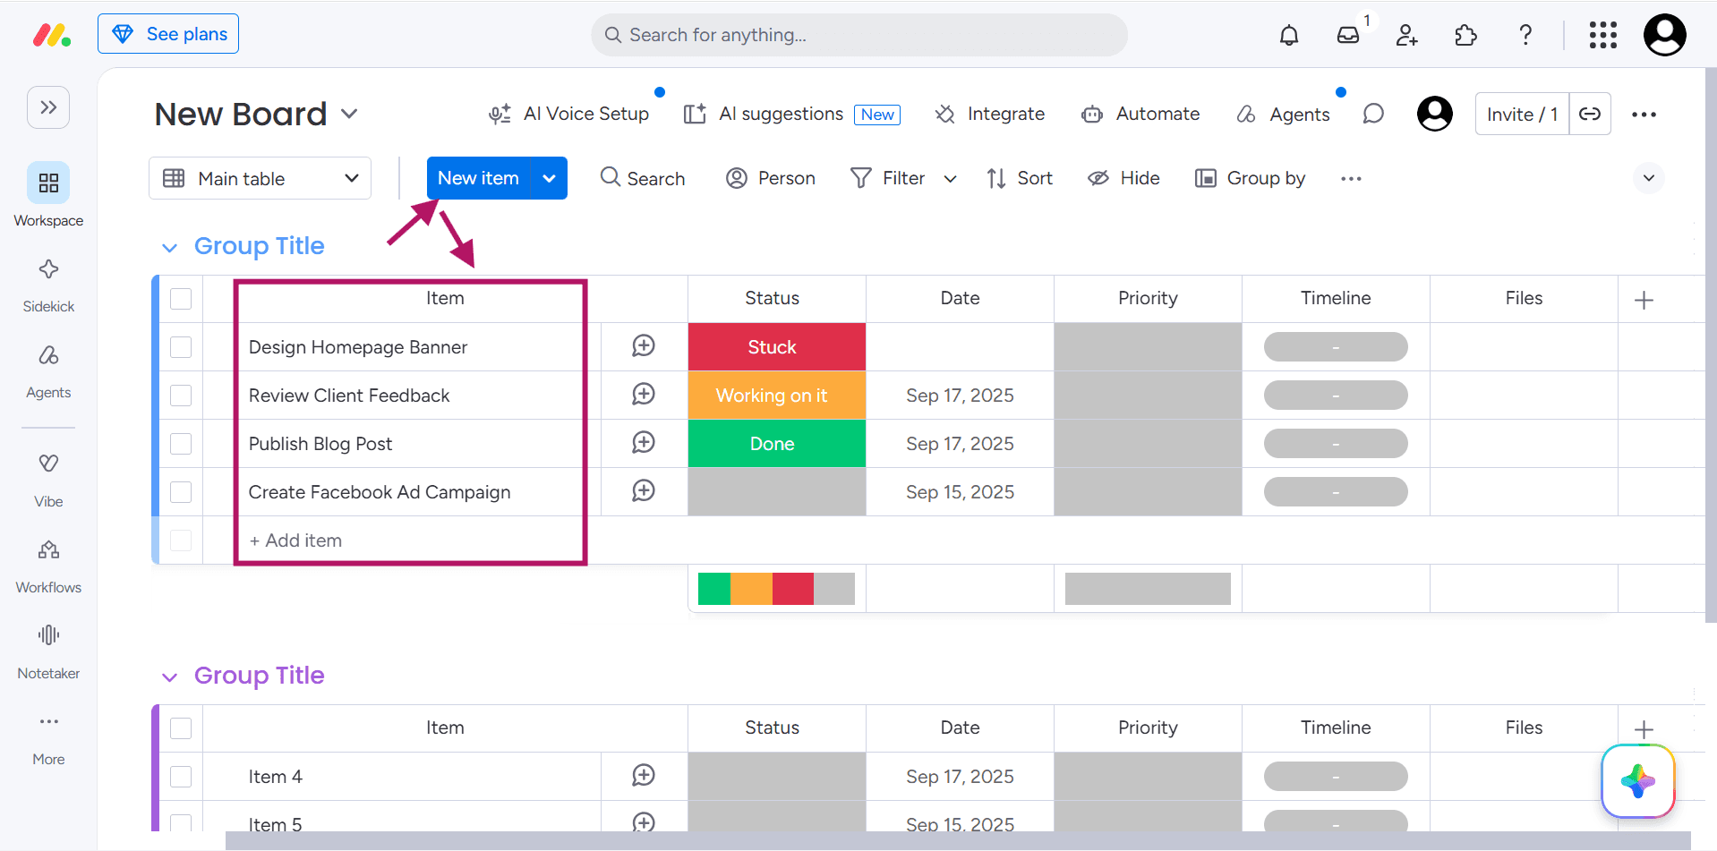Image resolution: width=1717 pixels, height=851 pixels.
Task: Open the board discussion speech bubble icon
Action: click(1373, 114)
